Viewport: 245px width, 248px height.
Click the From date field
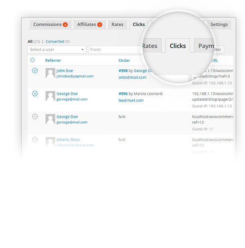(116, 49)
